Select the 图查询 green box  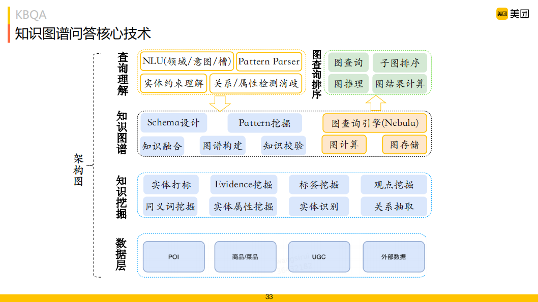348,62
